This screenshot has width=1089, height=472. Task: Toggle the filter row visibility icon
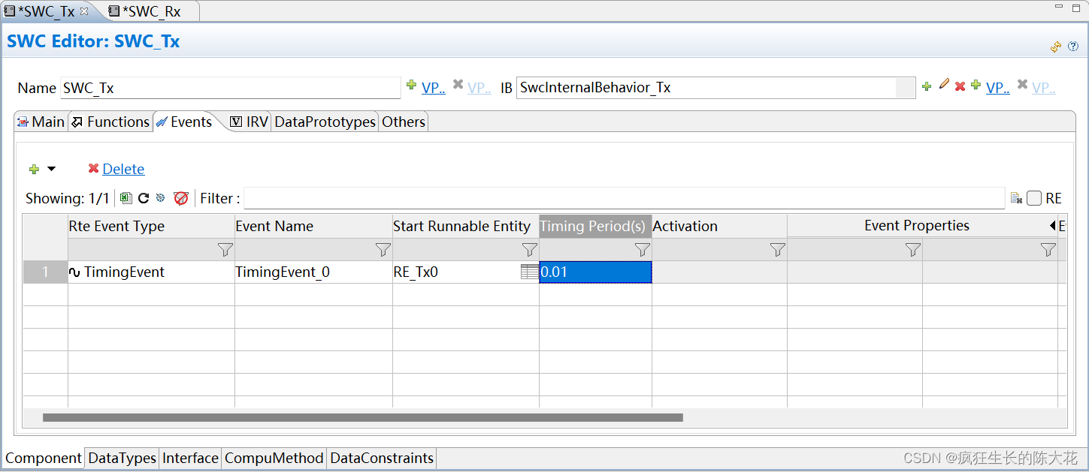[x=160, y=197]
